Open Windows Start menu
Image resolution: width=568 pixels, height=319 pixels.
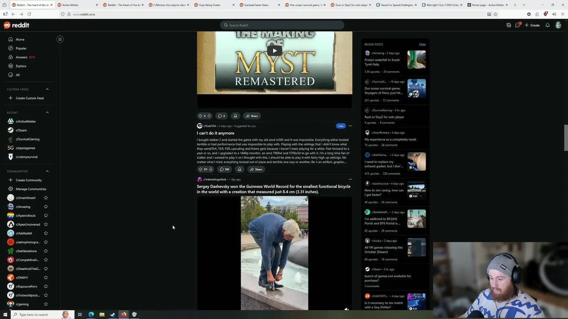(x=5, y=315)
